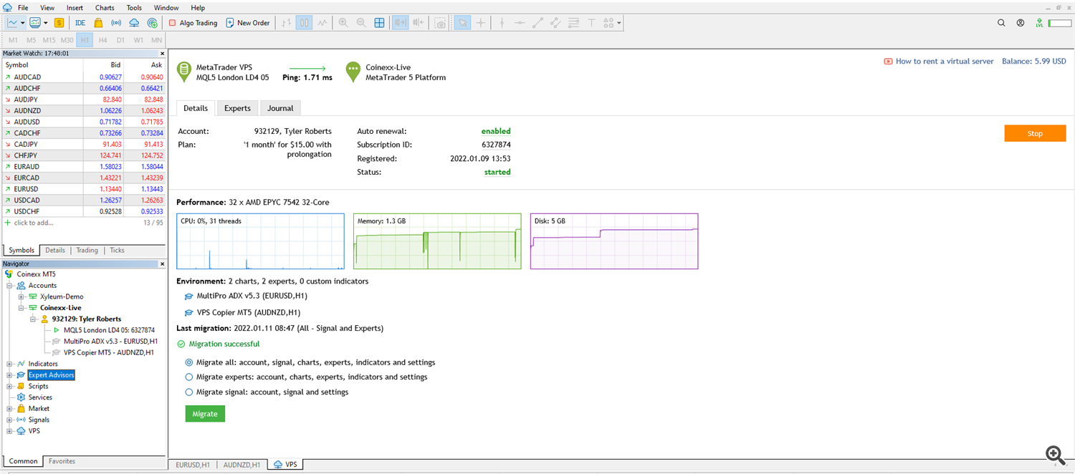Open VPS from the toolbar cloud icon

134,23
